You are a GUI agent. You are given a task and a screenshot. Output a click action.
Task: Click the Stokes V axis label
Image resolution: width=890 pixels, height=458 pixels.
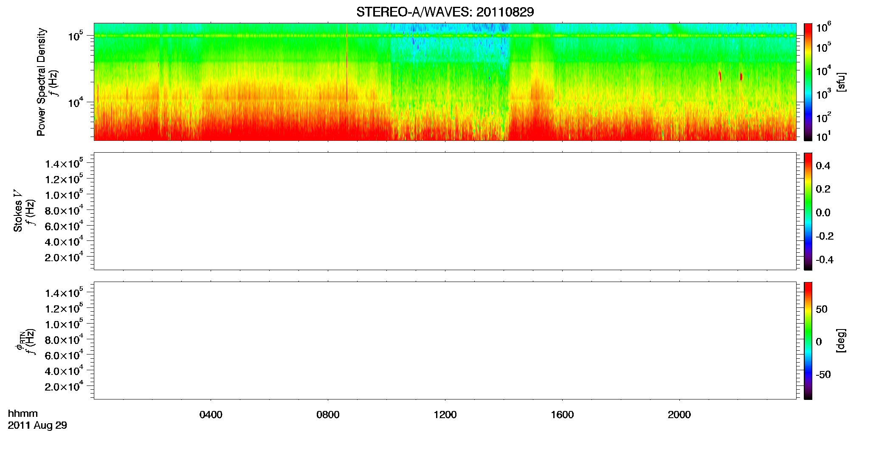coord(18,211)
